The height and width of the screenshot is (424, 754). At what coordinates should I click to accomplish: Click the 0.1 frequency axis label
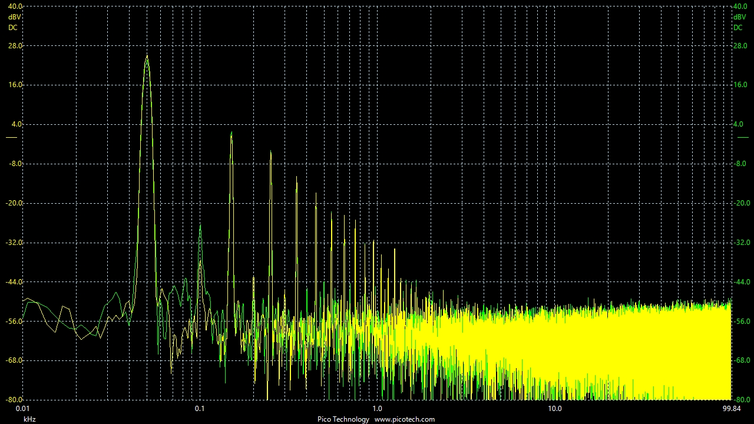click(200, 409)
